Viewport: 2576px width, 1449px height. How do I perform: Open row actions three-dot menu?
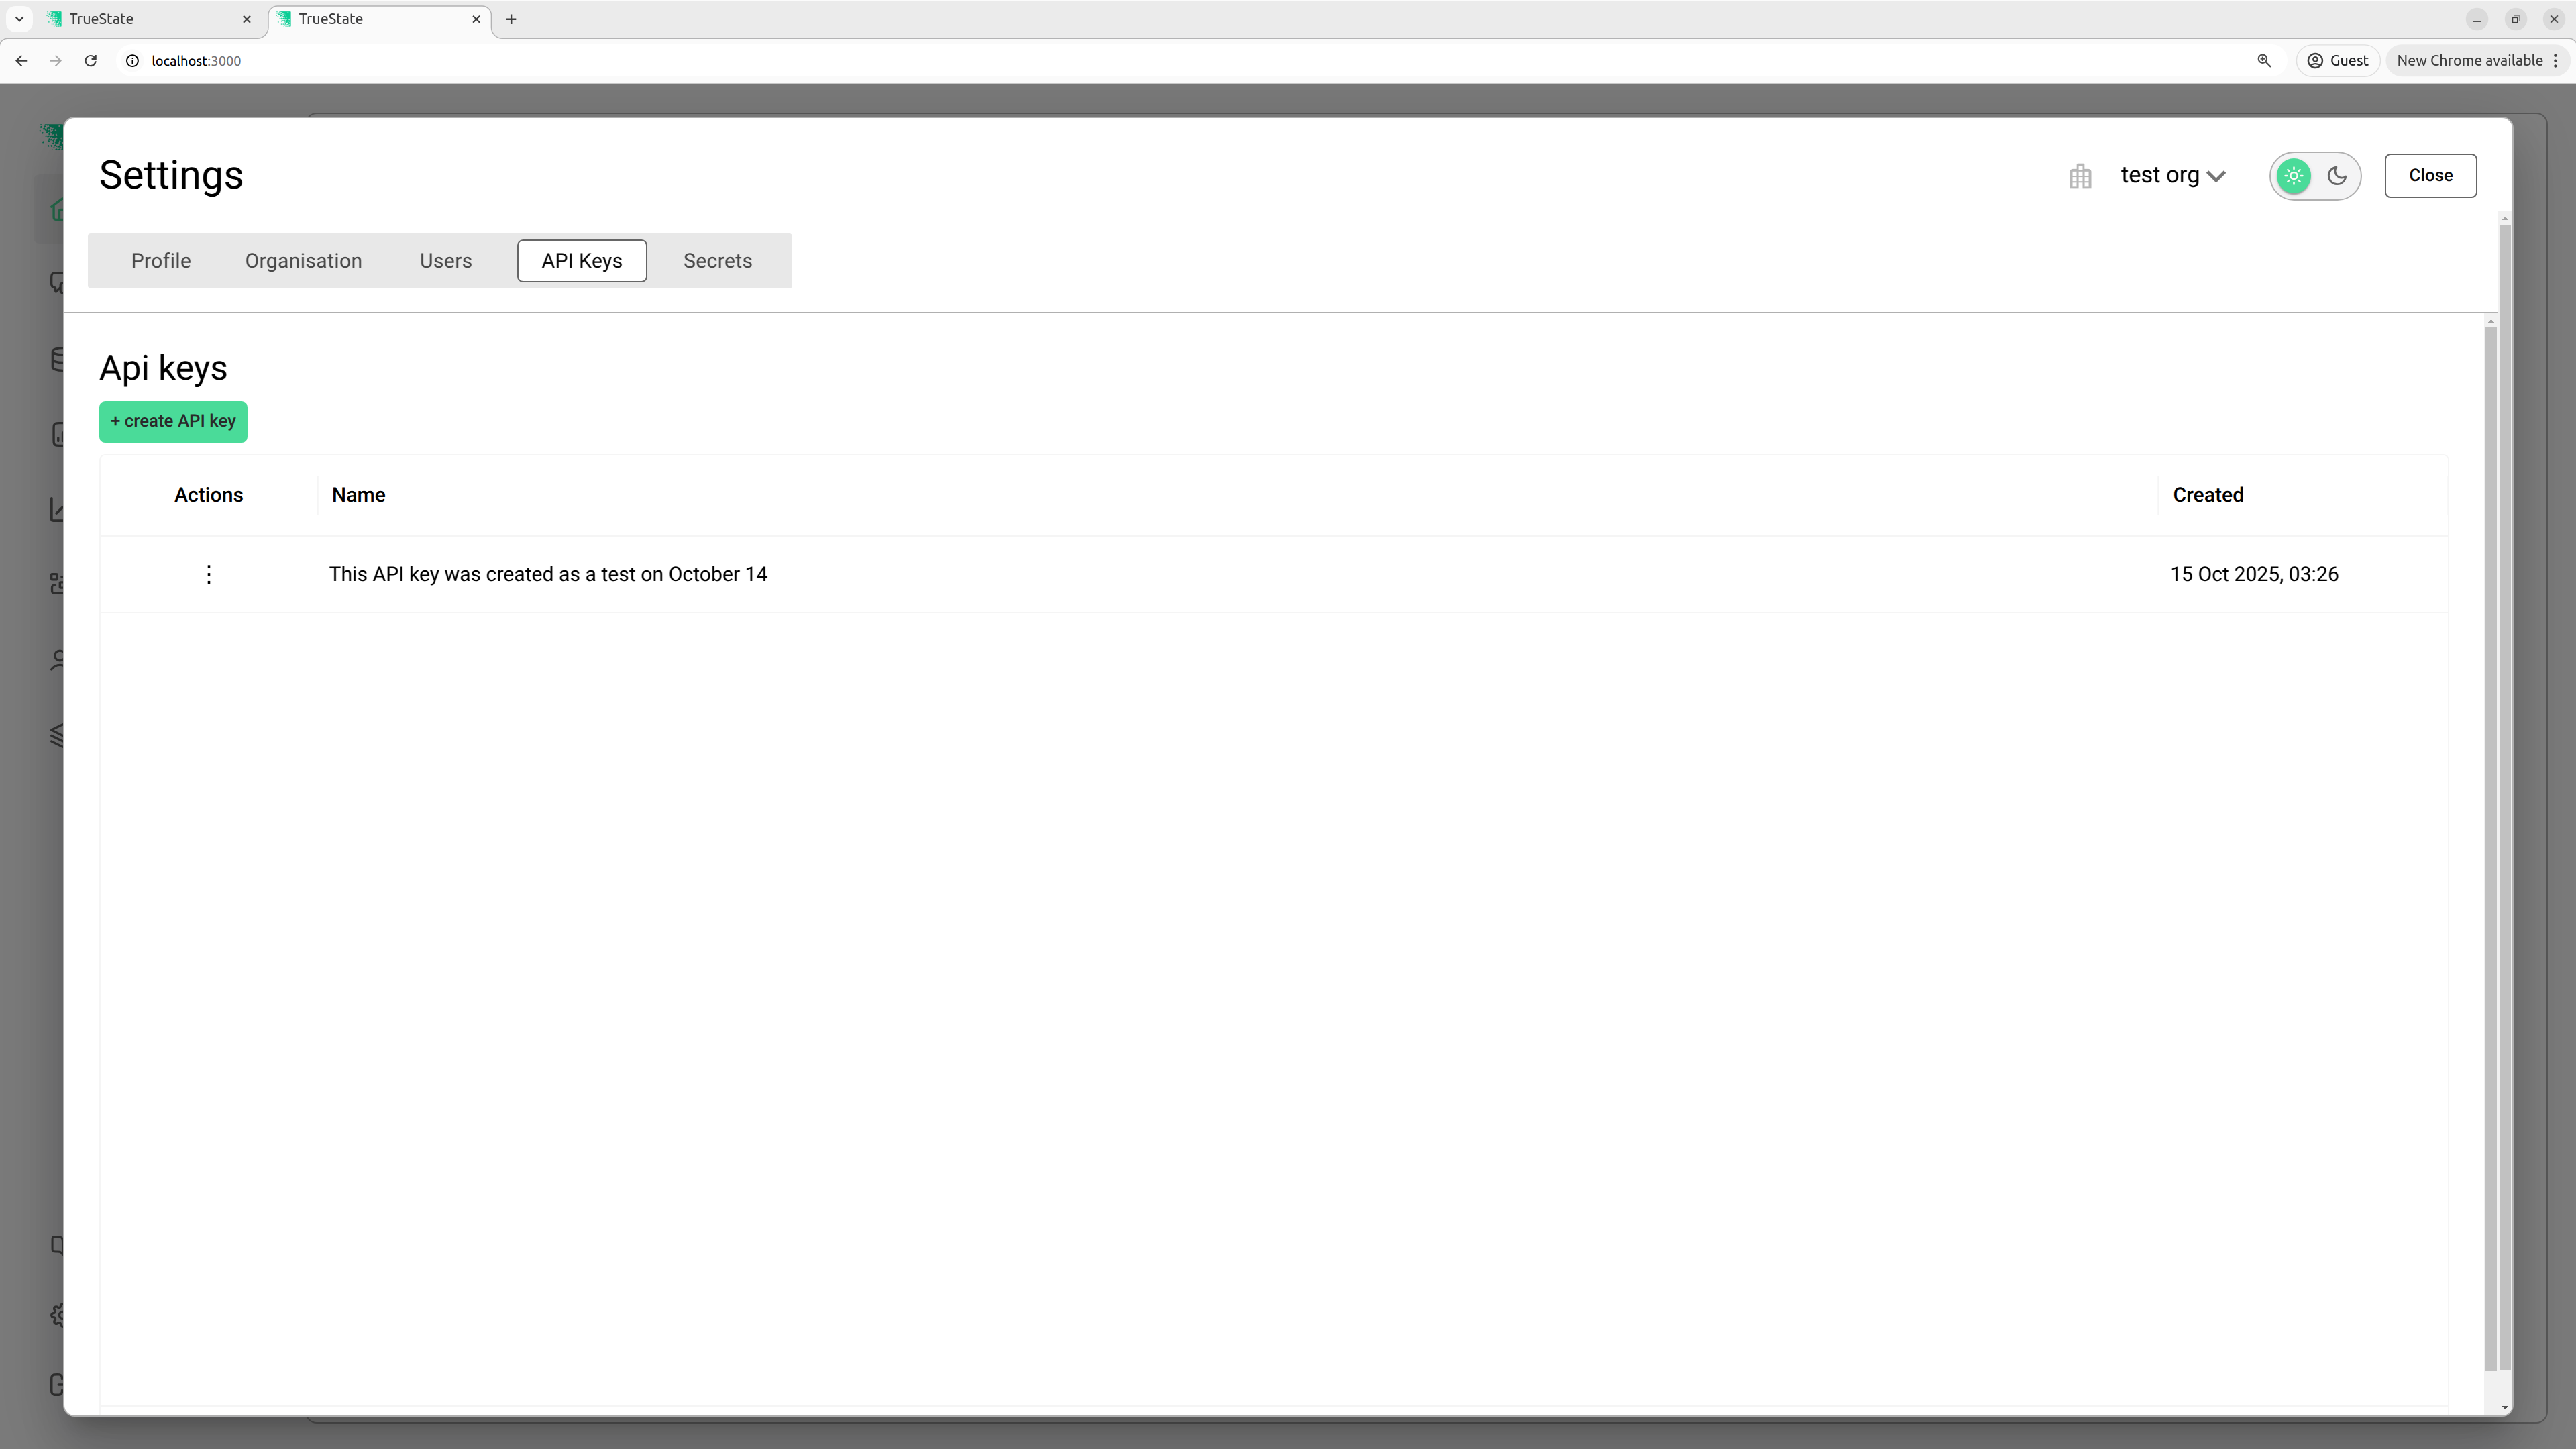(x=208, y=574)
